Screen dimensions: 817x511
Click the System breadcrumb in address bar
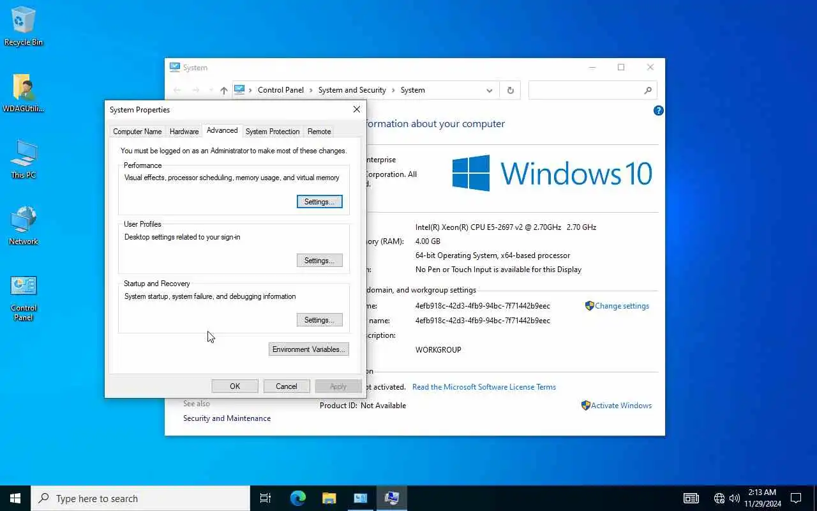point(413,90)
